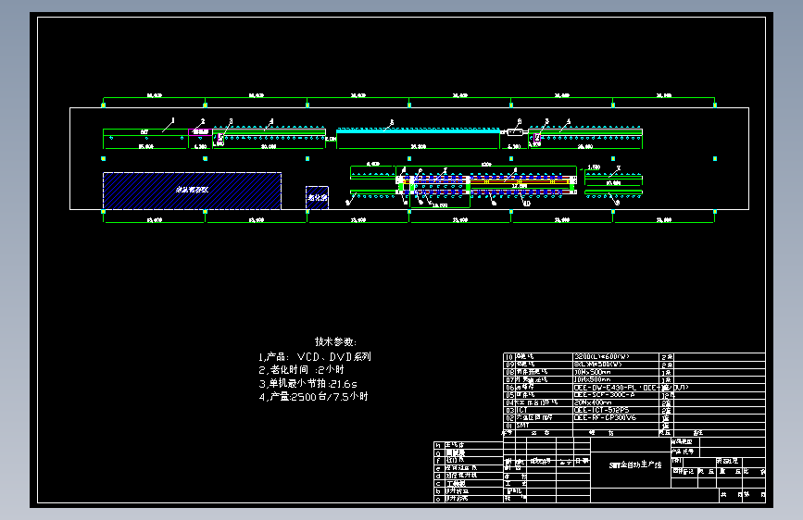Select the long cyan conveyor line
Screen dimensions: 803x520
pyautogui.click(x=419, y=131)
